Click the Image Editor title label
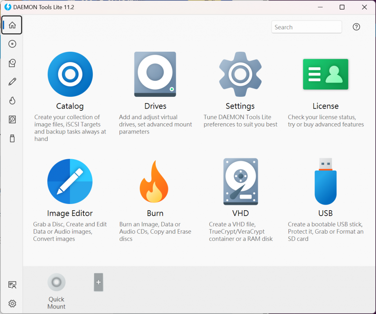 point(70,213)
